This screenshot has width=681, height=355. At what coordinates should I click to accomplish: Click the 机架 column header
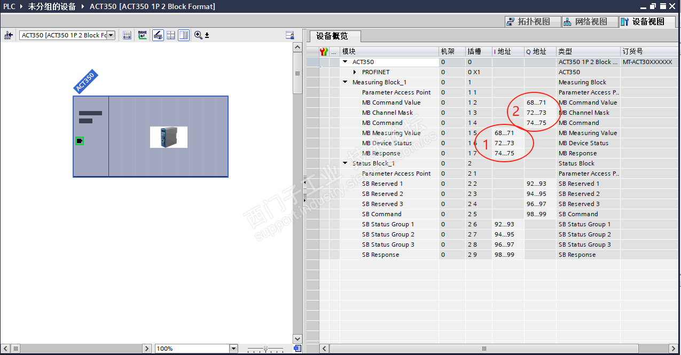click(x=452, y=52)
